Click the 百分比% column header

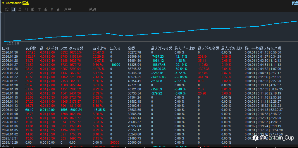(x=99, y=49)
